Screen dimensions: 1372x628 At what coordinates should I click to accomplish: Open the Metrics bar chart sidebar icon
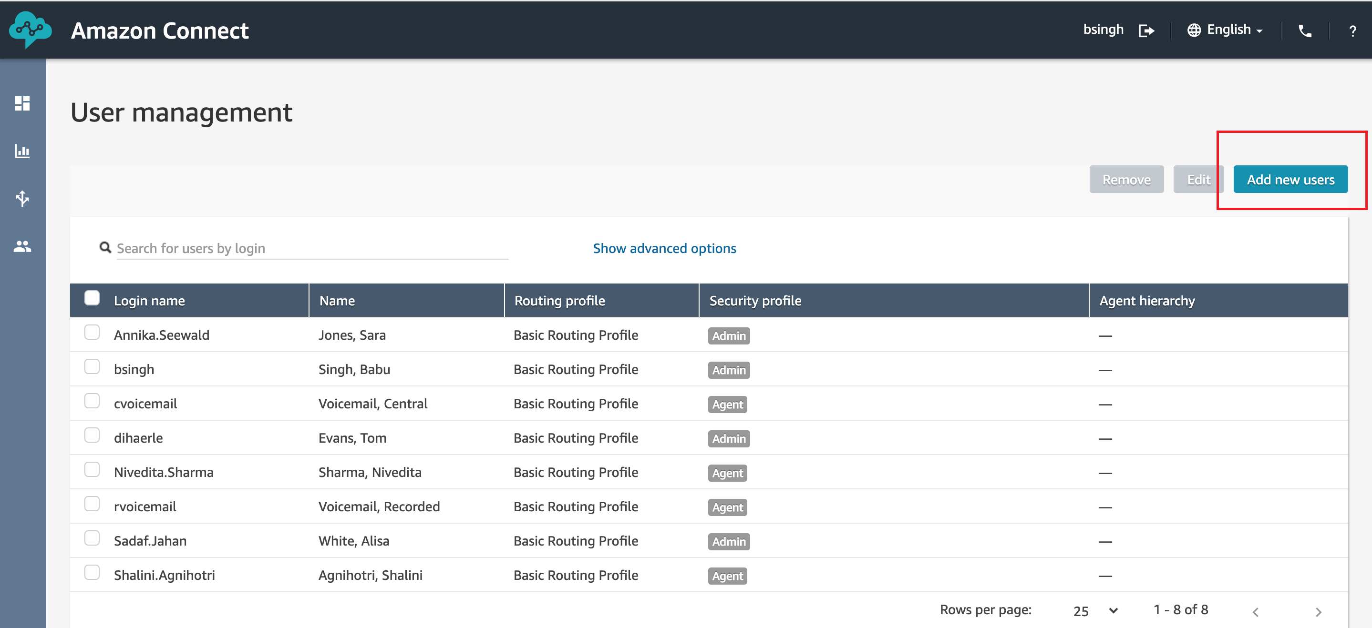22,151
